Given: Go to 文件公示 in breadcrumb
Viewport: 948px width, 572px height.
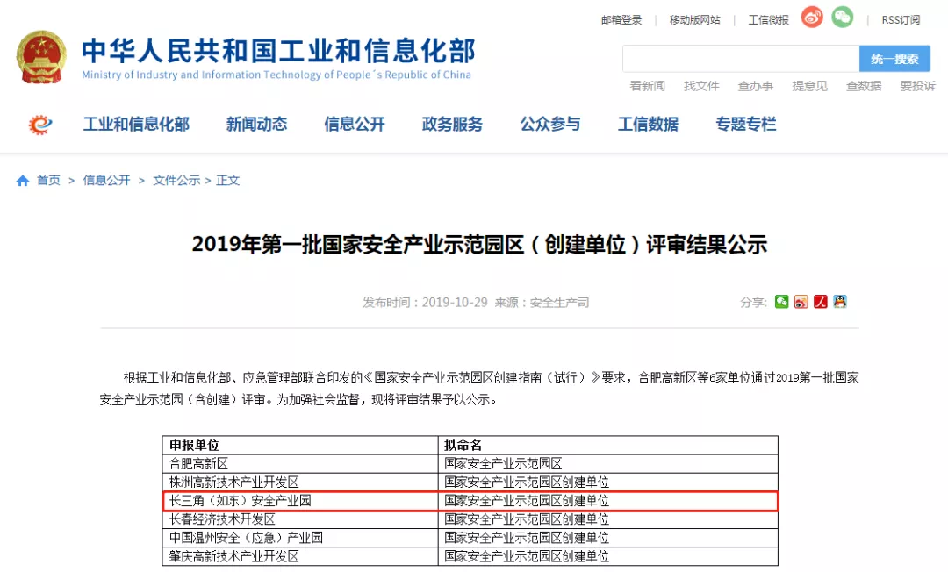Looking at the screenshot, I should (x=176, y=181).
